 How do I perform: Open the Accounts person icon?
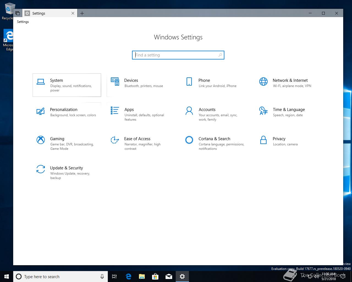point(189,111)
